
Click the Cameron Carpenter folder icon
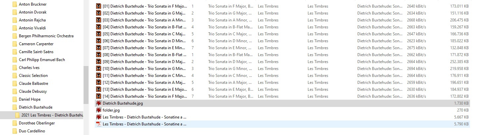14,44
